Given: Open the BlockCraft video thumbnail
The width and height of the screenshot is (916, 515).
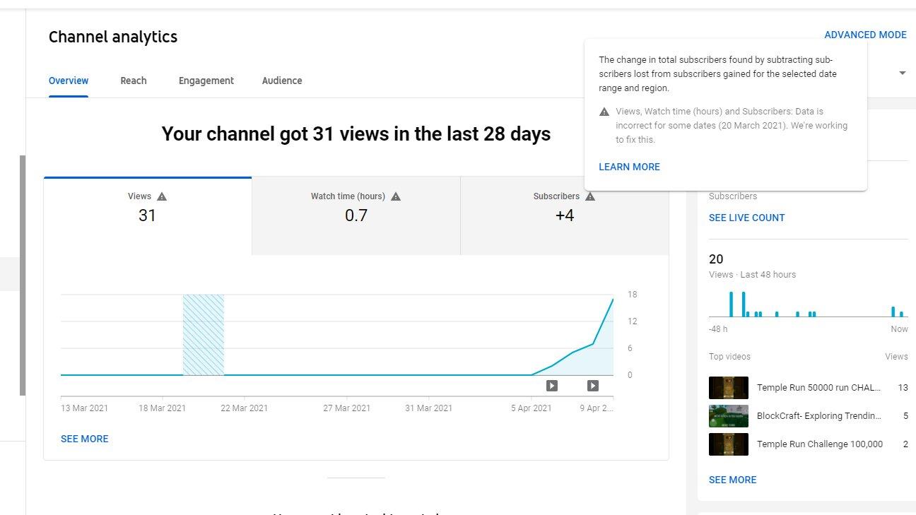Looking at the screenshot, I should click(729, 416).
